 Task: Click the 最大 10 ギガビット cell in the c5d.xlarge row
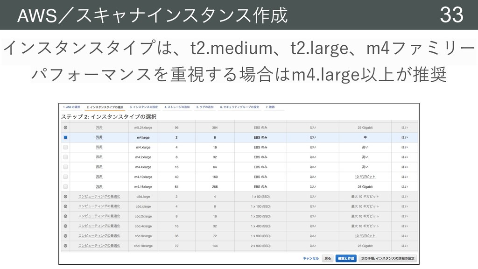(365, 206)
